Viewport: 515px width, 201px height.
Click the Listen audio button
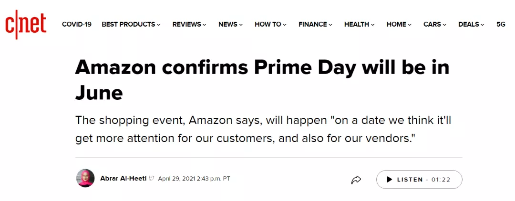pyautogui.click(x=419, y=180)
